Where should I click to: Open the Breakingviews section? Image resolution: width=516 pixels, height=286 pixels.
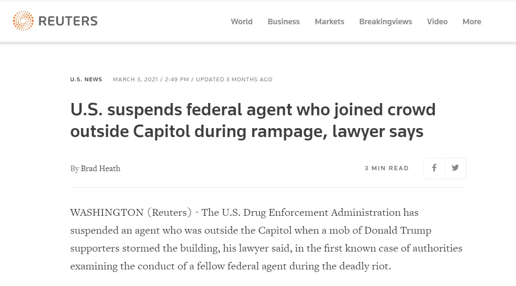385,22
